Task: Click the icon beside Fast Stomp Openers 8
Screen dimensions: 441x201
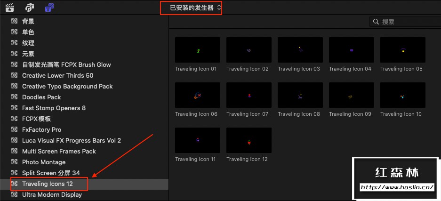Action: click(14, 108)
